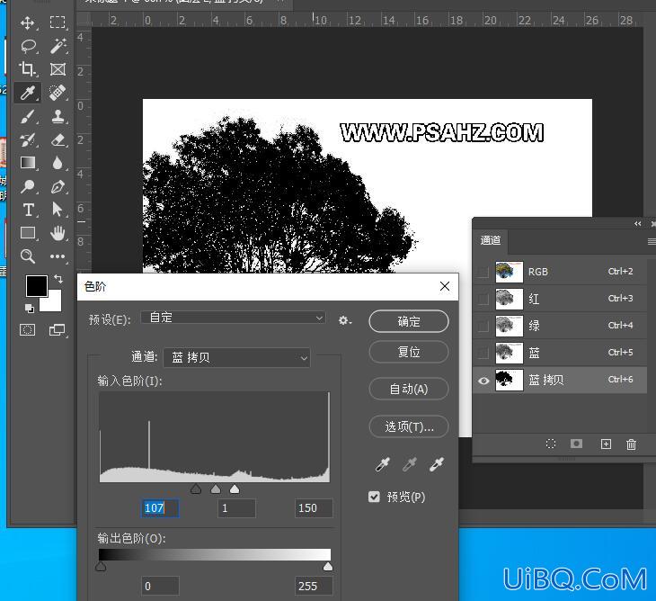Select the Magic Wand tool

(x=58, y=46)
